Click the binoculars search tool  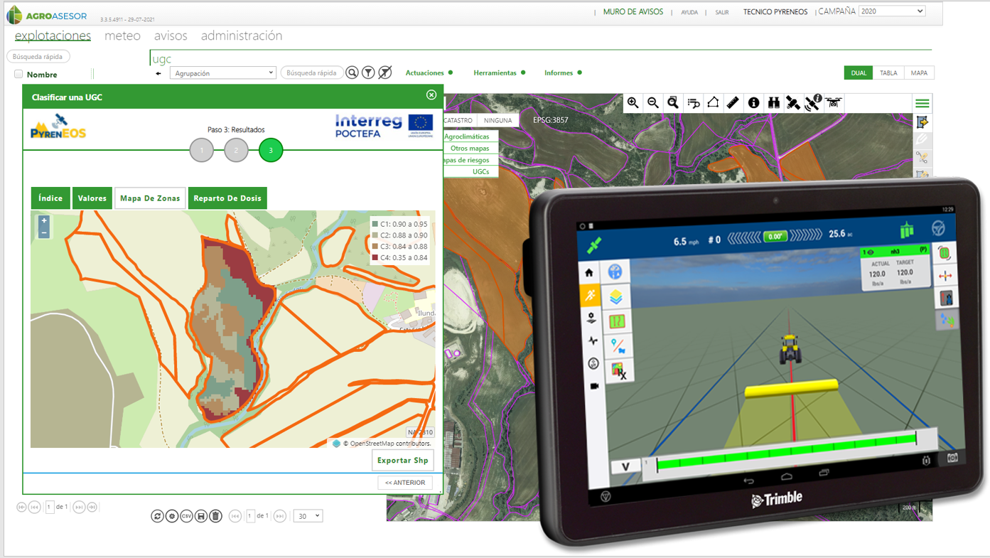(x=773, y=103)
